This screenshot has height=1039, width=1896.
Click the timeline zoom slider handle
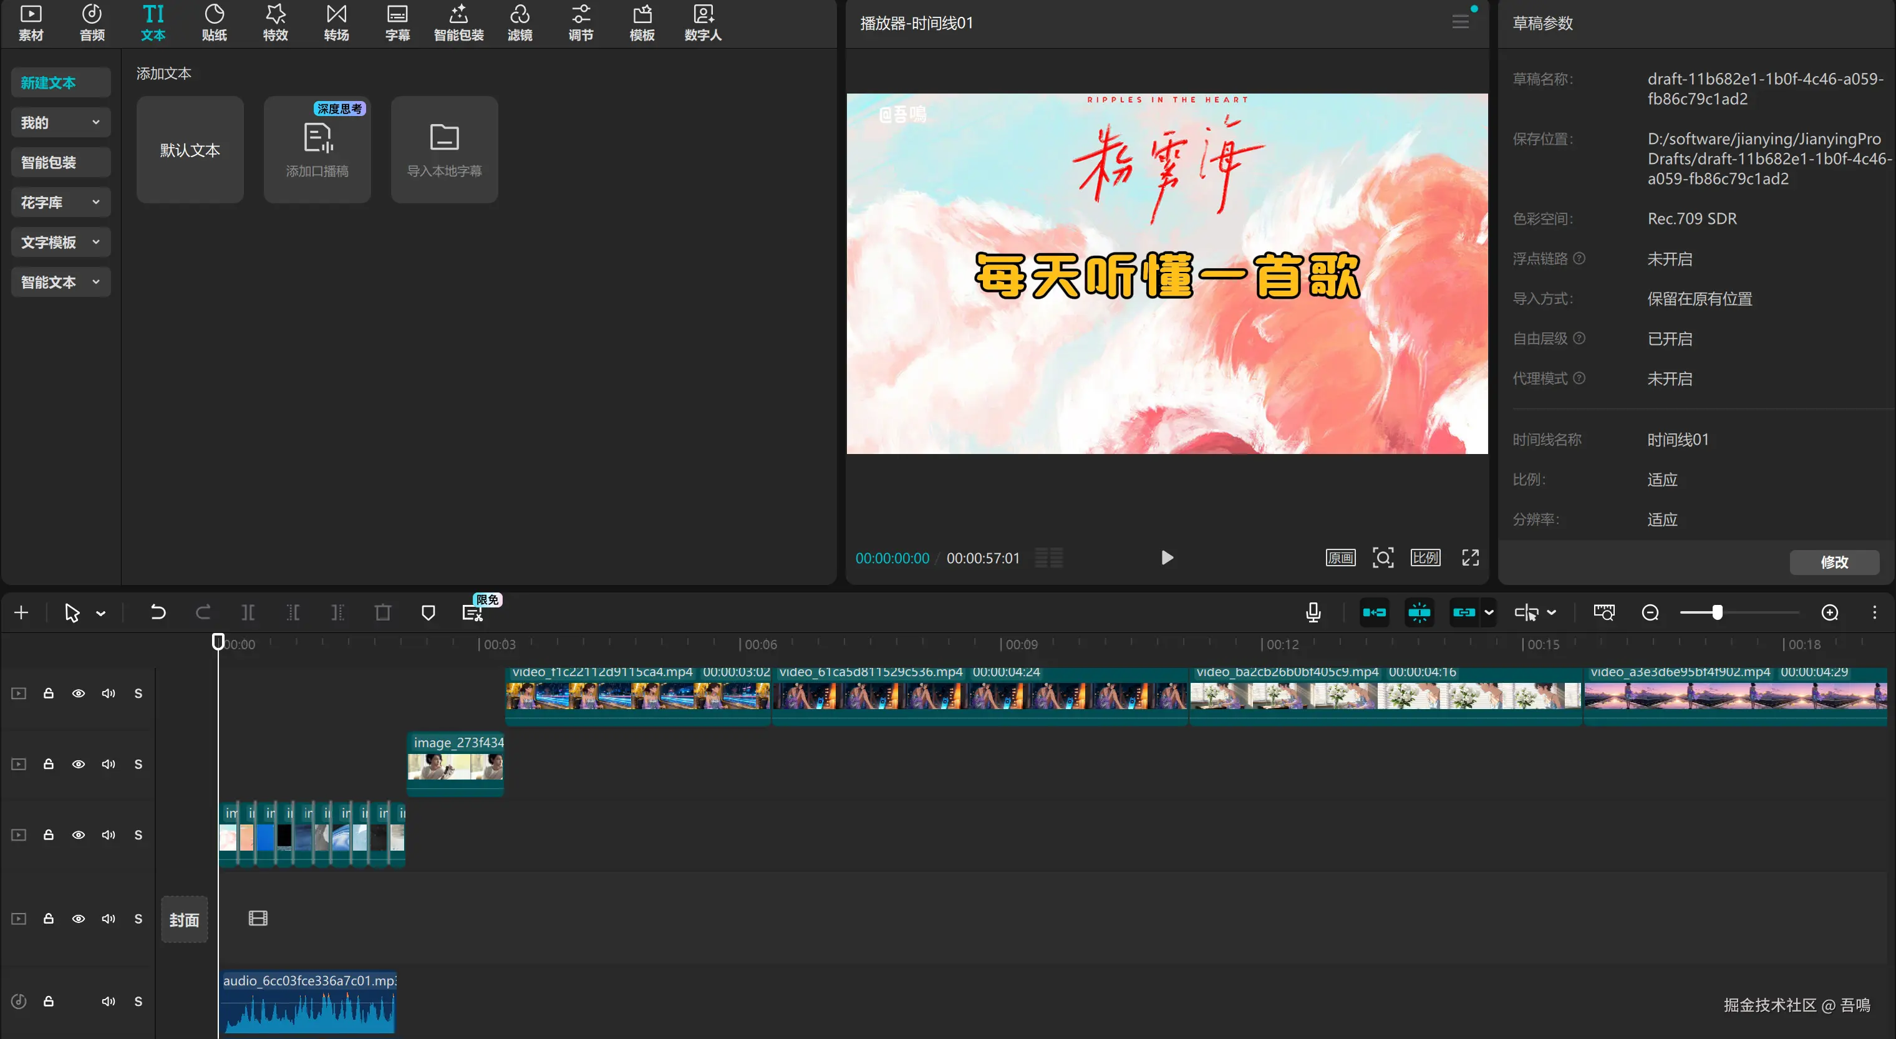click(1716, 612)
